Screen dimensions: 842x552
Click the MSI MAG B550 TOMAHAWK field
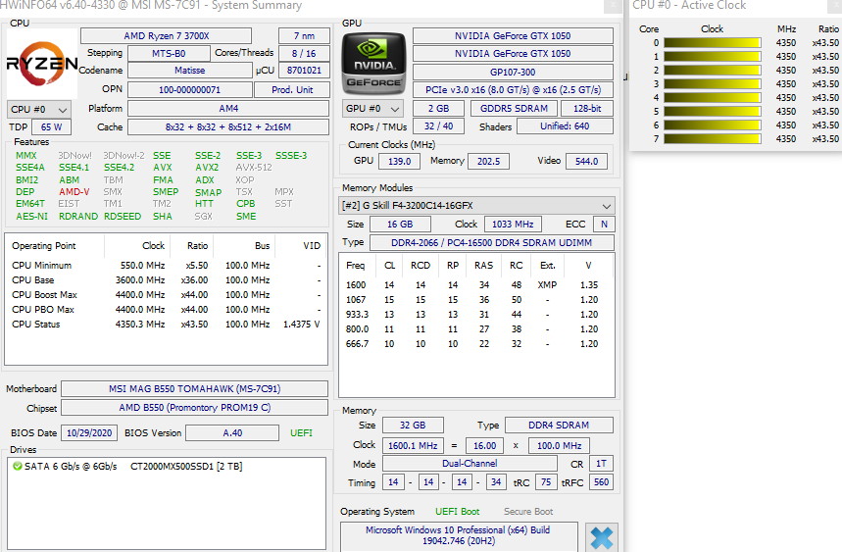pyautogui.click(x=194, y=389)
